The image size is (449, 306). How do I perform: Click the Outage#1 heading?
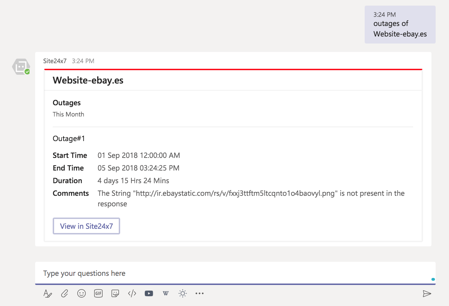tap(69, 139)
